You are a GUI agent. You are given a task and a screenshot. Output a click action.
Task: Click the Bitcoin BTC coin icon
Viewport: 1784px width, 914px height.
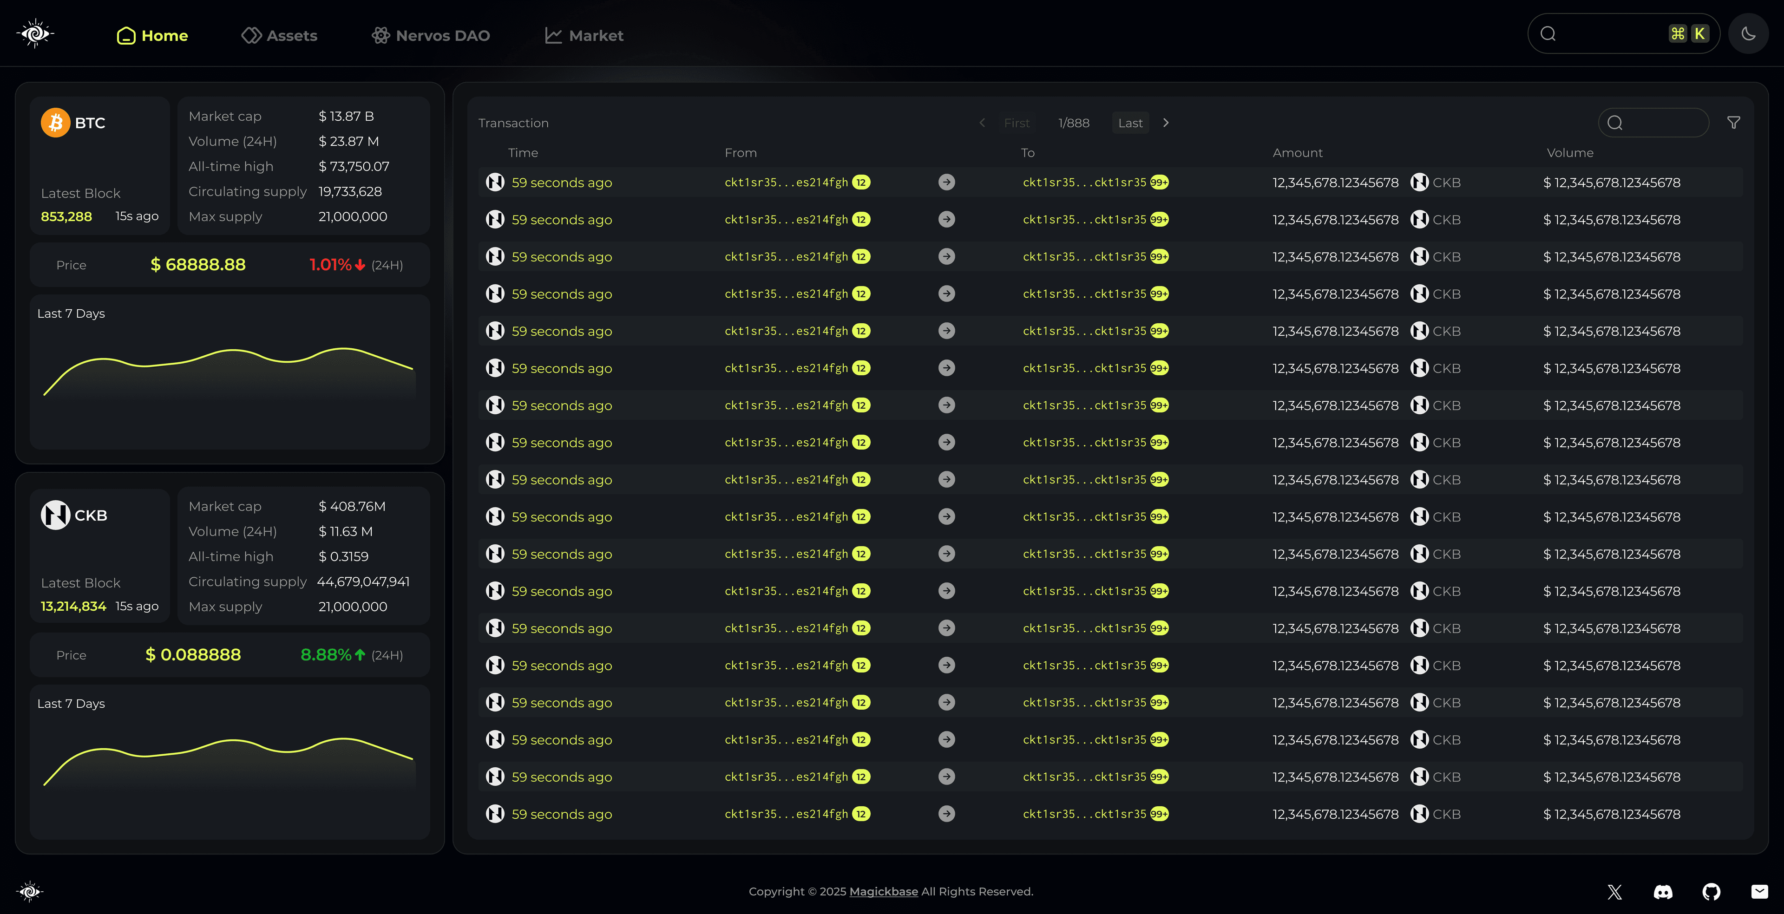click(x=55, y=123)
